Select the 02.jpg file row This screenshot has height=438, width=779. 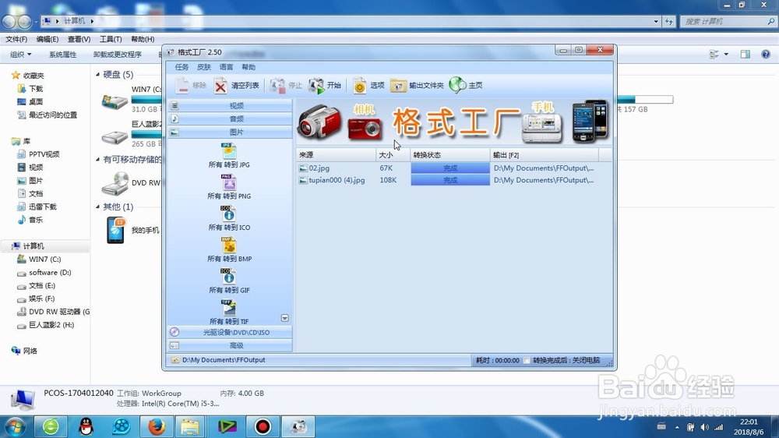(453, 168)
